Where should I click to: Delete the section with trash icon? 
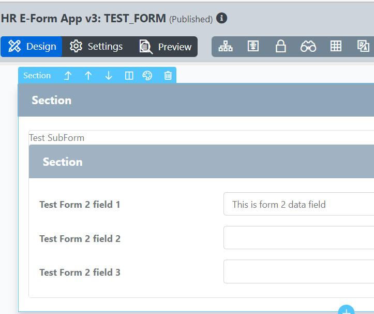tap(168, 76)
